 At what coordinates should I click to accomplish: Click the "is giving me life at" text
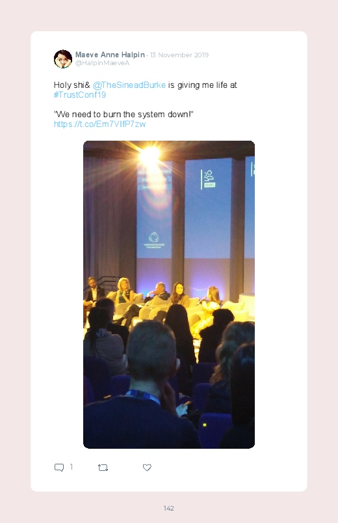[202, 85]
